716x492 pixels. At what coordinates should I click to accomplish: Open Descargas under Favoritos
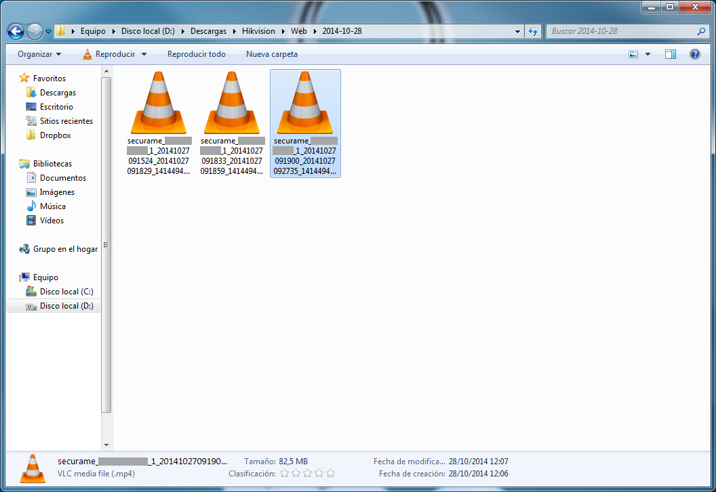coord(58,93)
